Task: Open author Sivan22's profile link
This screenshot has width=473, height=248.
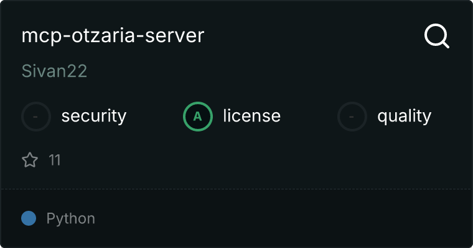Action: [54, 71]
